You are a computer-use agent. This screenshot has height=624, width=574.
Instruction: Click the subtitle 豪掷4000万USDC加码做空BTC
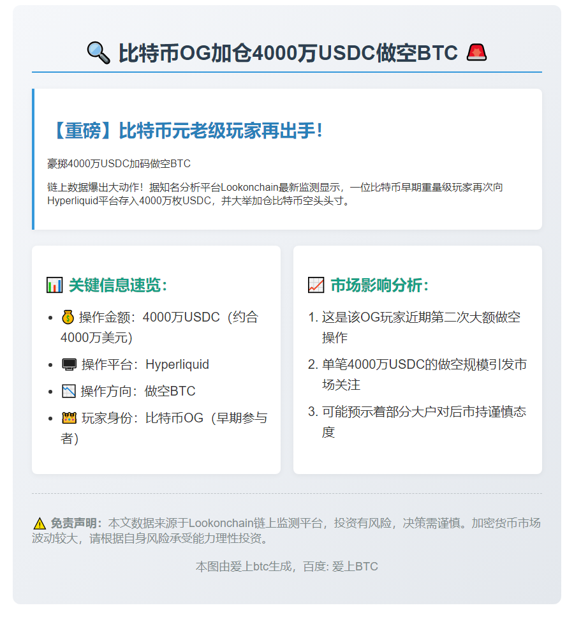119,164
